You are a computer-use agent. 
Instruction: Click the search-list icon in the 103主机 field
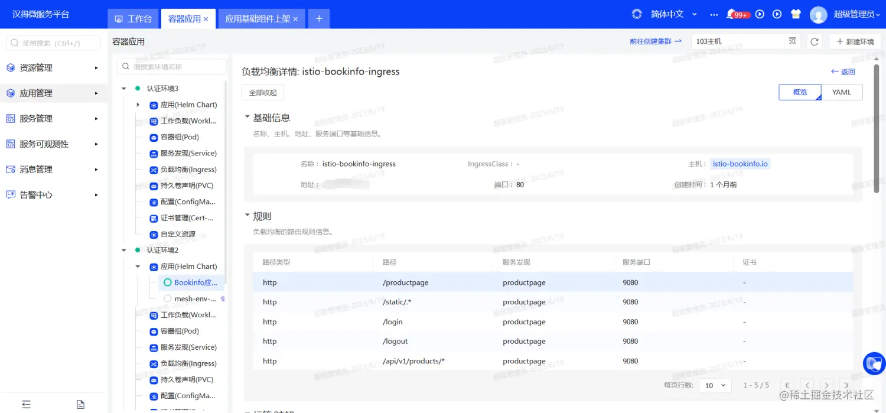tap(793, 41)
